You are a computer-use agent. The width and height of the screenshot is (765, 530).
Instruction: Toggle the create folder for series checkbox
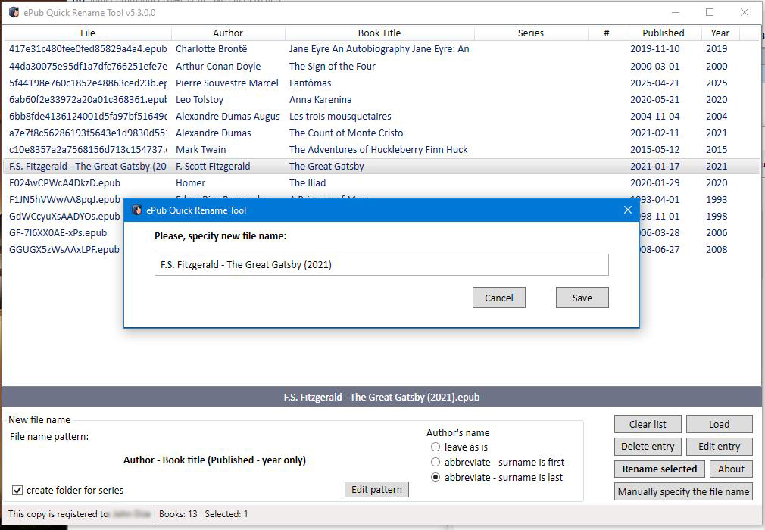(x=17, y=490)
